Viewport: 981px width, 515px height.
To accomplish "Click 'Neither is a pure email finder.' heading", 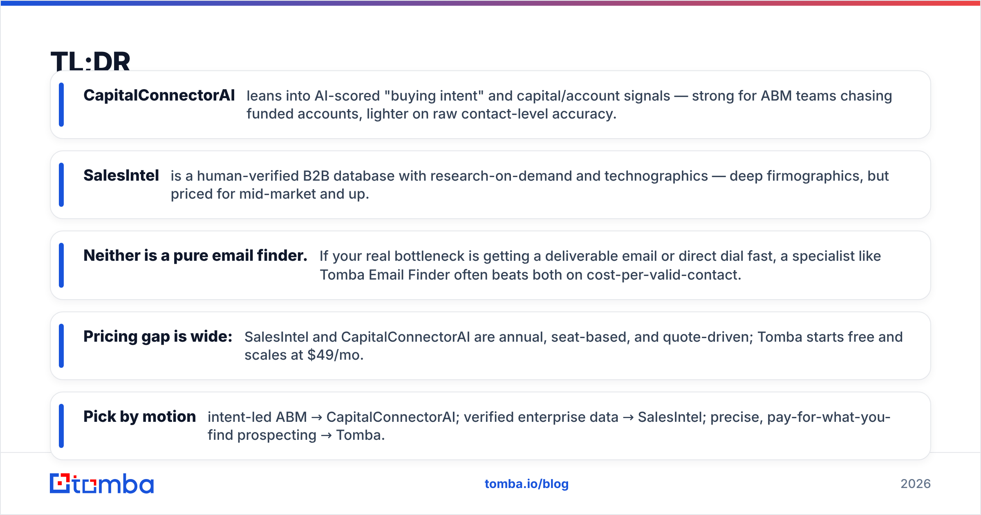I will tap(195, 255).
